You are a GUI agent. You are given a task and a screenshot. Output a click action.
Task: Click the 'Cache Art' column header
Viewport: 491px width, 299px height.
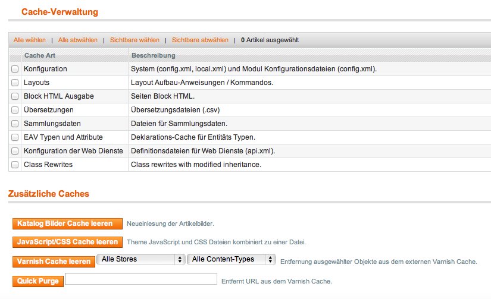(40, 55)
